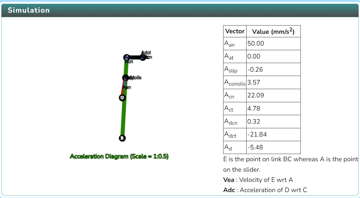Select the Acn value 22.09 cell

click(273, 95)
